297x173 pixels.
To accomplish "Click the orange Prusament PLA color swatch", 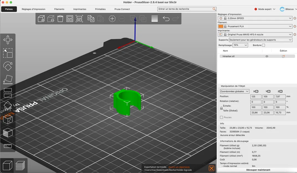I will (221, 26).
